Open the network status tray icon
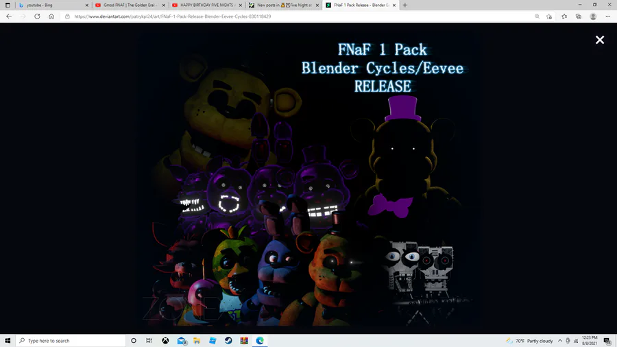Image resolution: width=617 pixels, height=347 pixels. (x=576, y=341)
